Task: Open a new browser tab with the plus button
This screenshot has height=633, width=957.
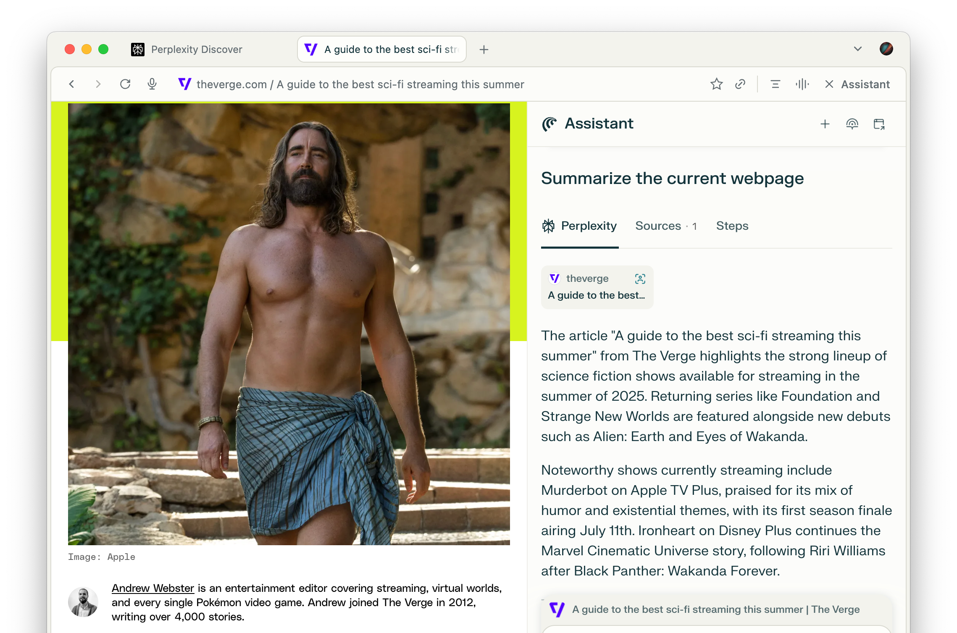Action: (484, 49)
